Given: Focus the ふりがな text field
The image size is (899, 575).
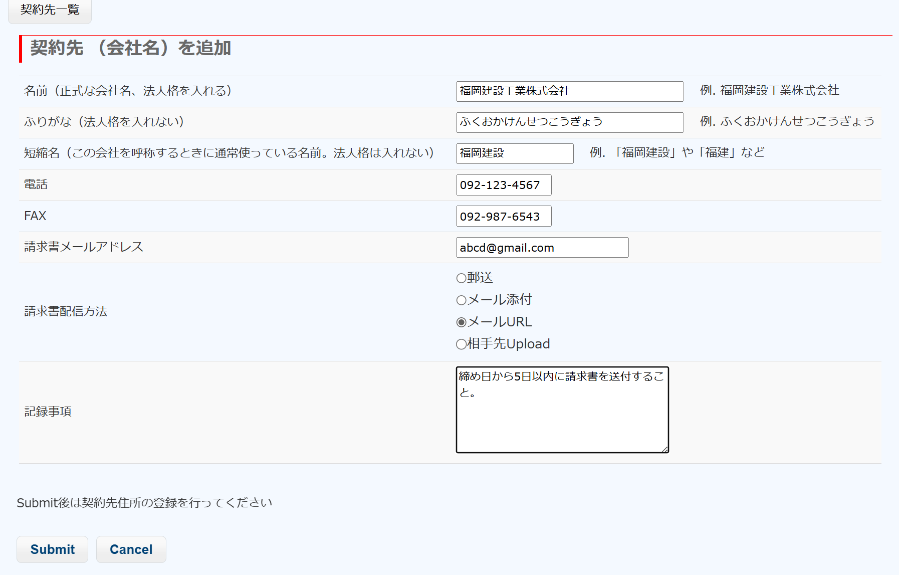Looking at the screenshot, I should [x=569, y=122].
